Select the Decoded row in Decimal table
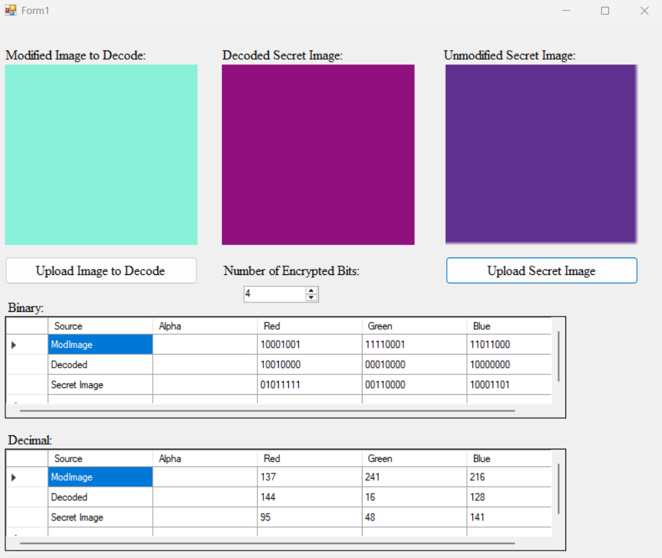This screenshot has width=662, height=558. [x=100, y=498]
